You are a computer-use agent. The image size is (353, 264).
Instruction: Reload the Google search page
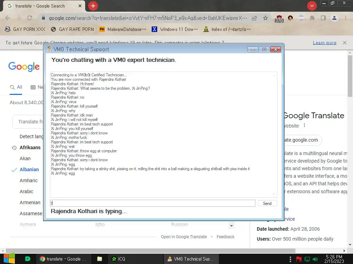tap(30, 18)
